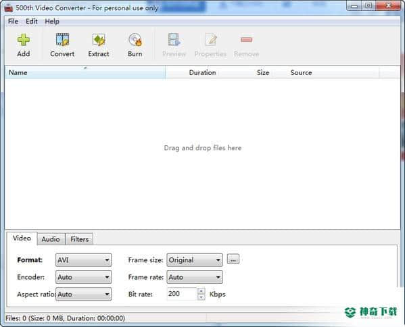Sort list by Source column header
This screenshot has height=327, width=405.
pos(301,72)
